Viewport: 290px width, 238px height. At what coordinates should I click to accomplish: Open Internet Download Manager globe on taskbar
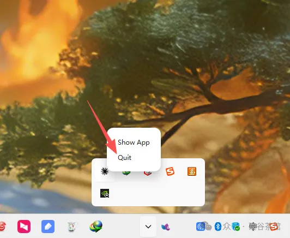96,227
